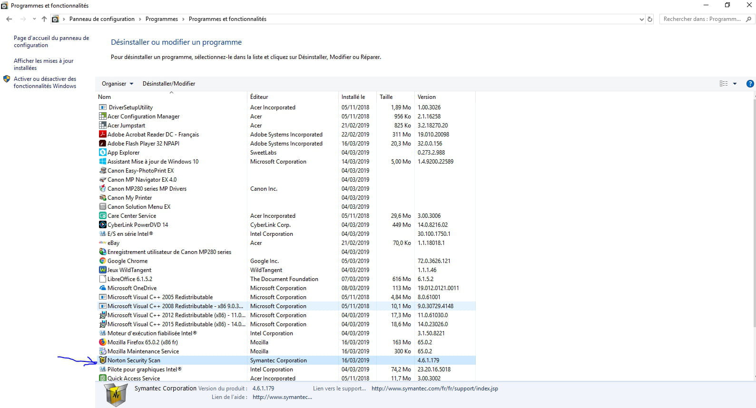Click the App Explorer icon

point(102,153)
